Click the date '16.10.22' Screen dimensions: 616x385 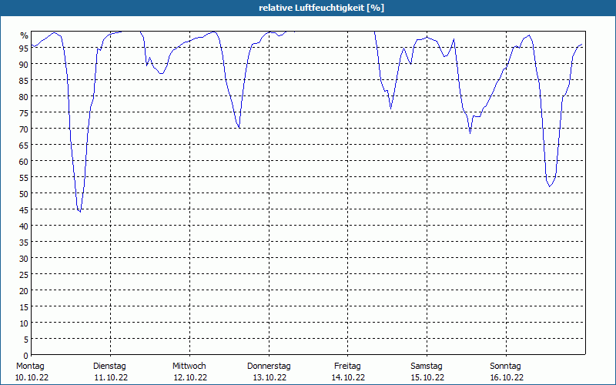[x=507, y=377]
